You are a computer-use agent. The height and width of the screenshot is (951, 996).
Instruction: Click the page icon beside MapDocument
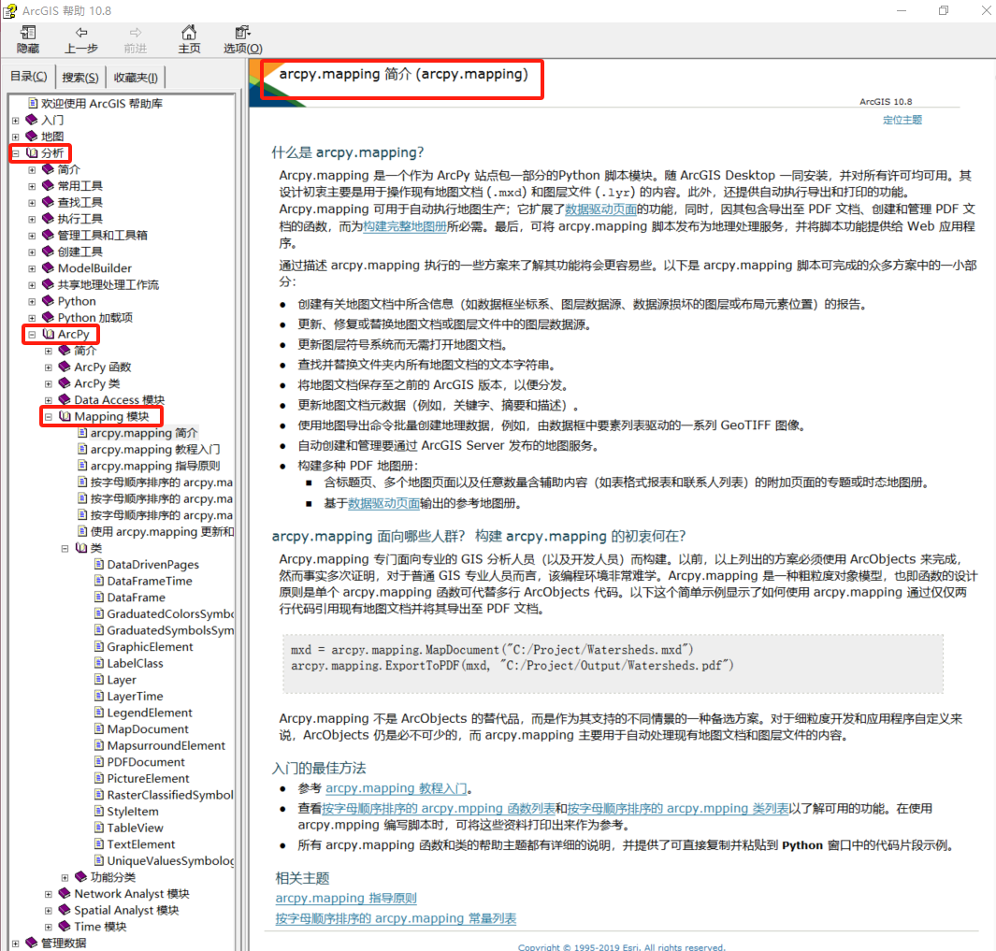[99, 728]
